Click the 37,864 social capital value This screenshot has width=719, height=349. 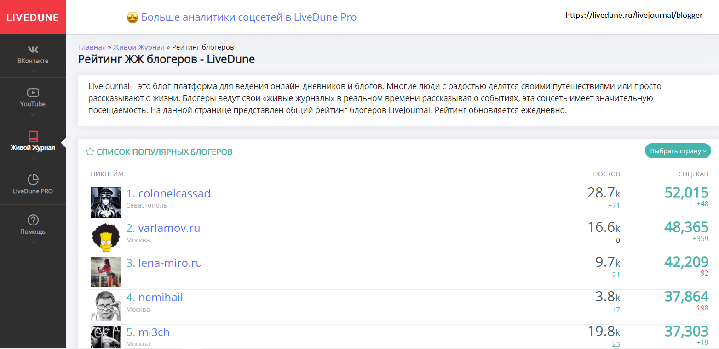pos(686,297)
